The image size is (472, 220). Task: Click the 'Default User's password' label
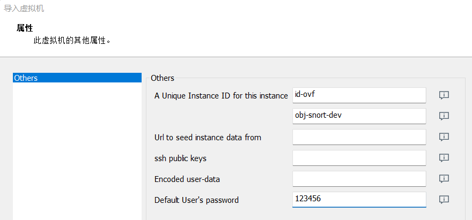[x=196, y=200]
